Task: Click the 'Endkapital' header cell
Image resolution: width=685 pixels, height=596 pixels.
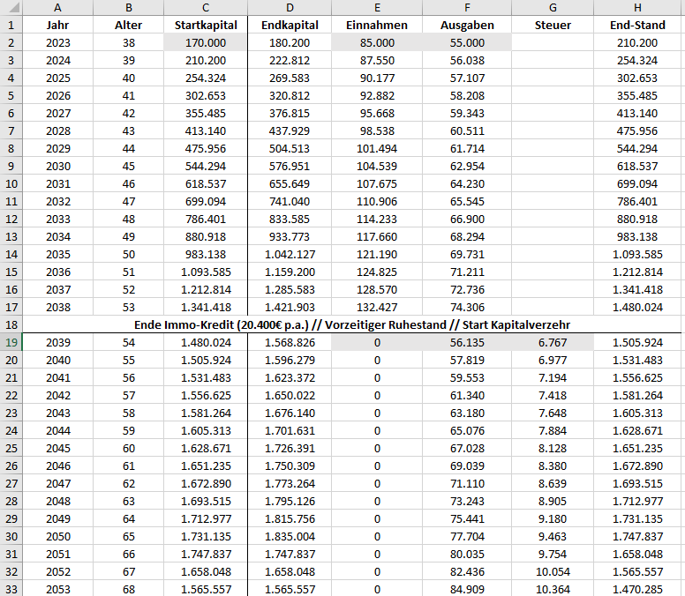Action: click(x=290, y=26)
